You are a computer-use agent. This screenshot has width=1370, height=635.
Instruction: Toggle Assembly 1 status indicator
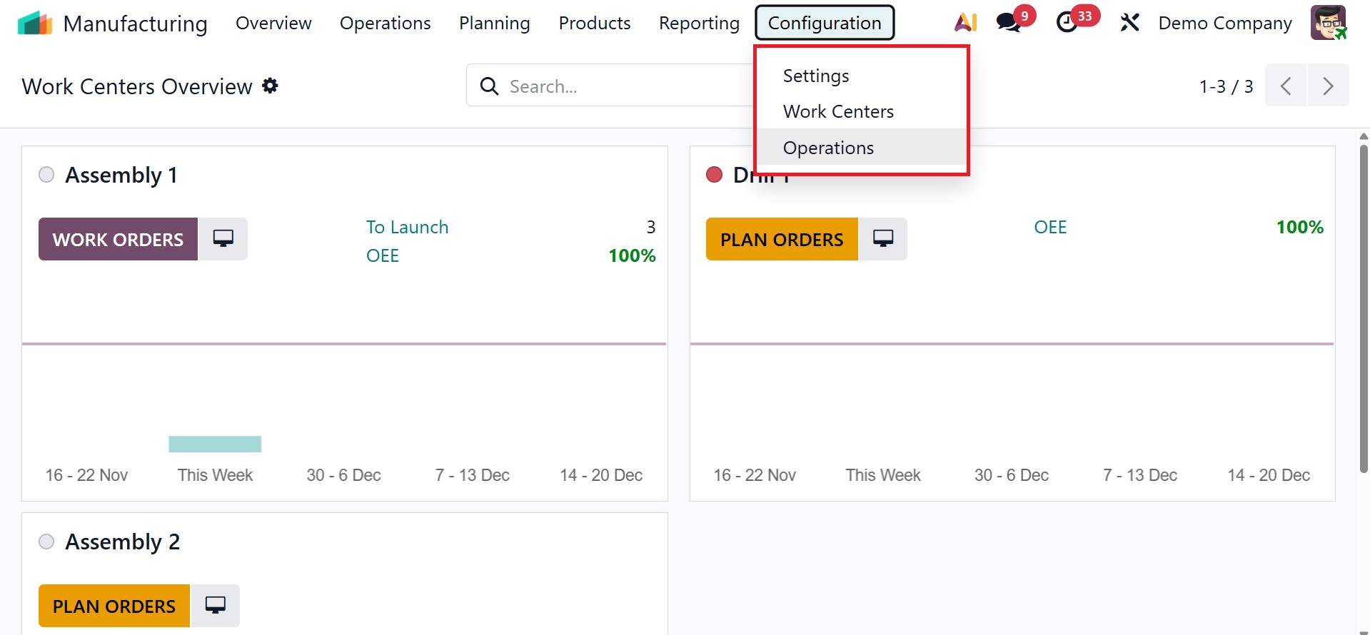pos(46,175)
